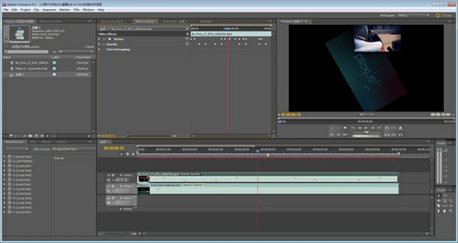Select the Selection tool in Tools panel
Screen dimensions: 458x243
pos(438,196)
